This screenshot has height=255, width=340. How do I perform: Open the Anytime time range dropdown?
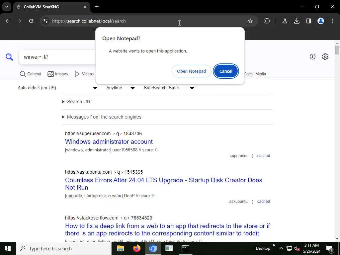121,88
